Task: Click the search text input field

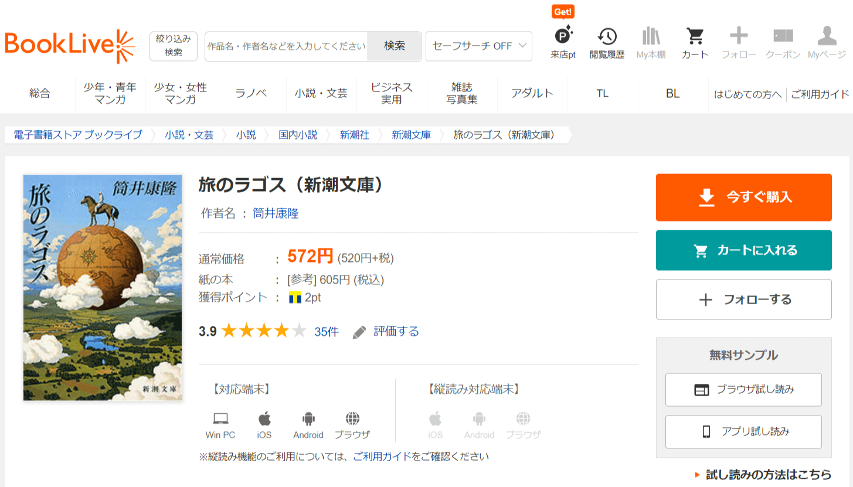Action: point(287,46)
